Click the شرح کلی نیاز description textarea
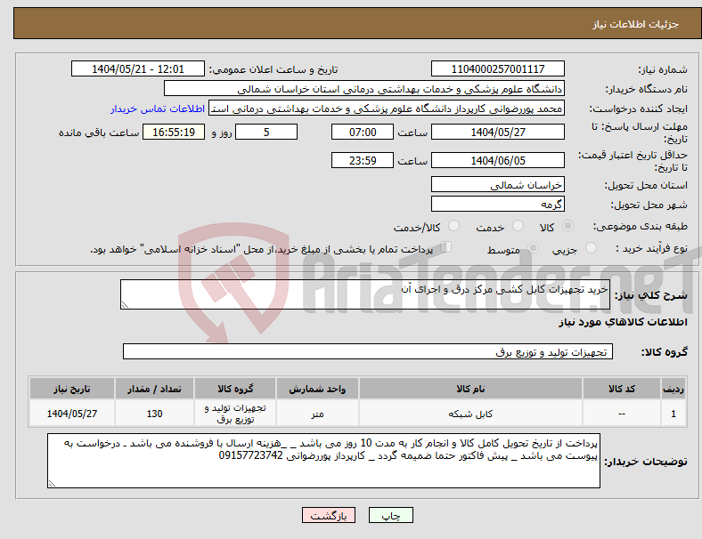Viewport: 702px width, 539px height. [365, 294]
